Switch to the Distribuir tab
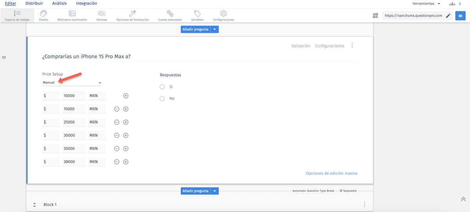Image resolution: width=470 pixels, height=212 pixels. (x=34, y=3)
